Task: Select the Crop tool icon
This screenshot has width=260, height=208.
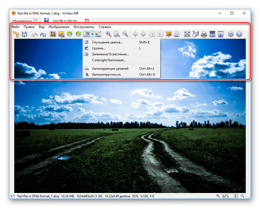Action: tap(53, 34)
